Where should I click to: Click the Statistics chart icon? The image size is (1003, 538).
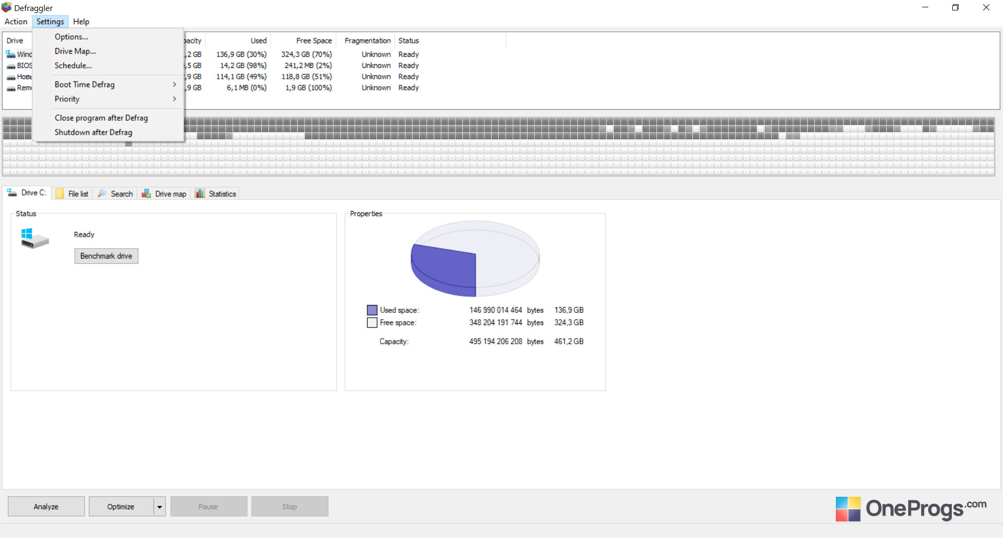[x=200, y=194]
